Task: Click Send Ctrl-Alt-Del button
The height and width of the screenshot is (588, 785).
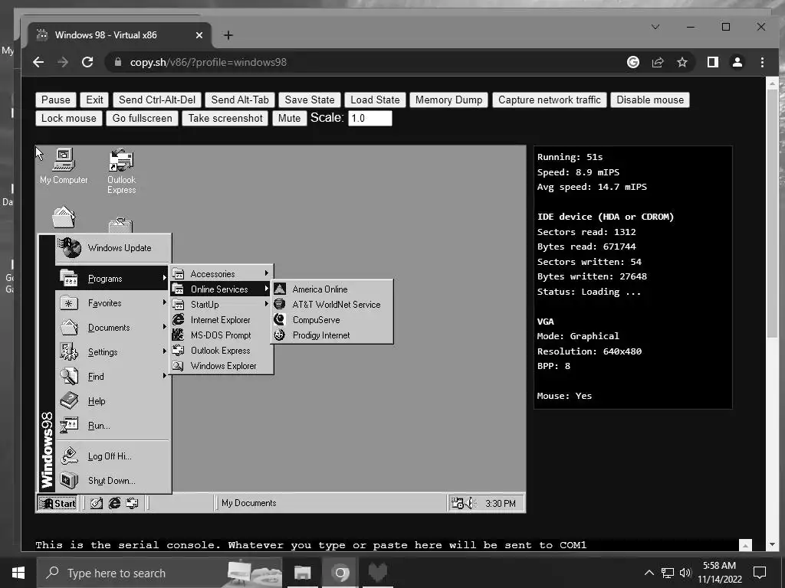Action: pyautogui.click(x=157, y=100)
